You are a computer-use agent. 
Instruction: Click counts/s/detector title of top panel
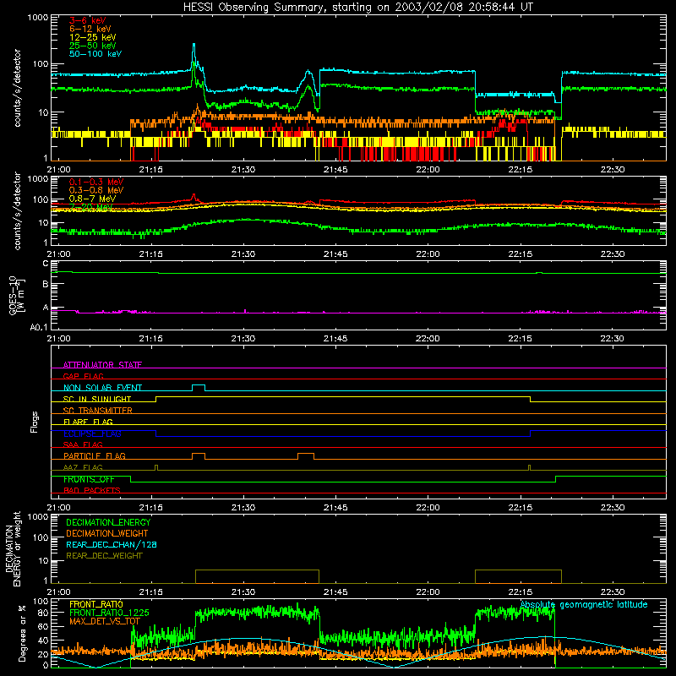[x=17, y=88]
